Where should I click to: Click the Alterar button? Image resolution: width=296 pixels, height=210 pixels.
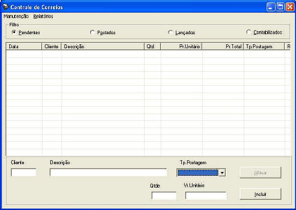tap(260, 172)
